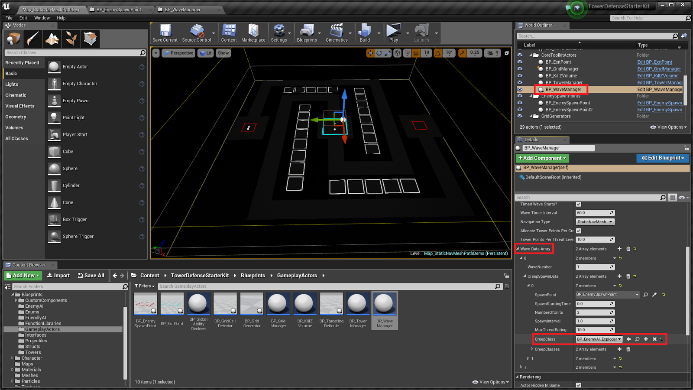Open the Window menu
The image size is (693, 390).
pyautogui.click(x=42, y=18)
